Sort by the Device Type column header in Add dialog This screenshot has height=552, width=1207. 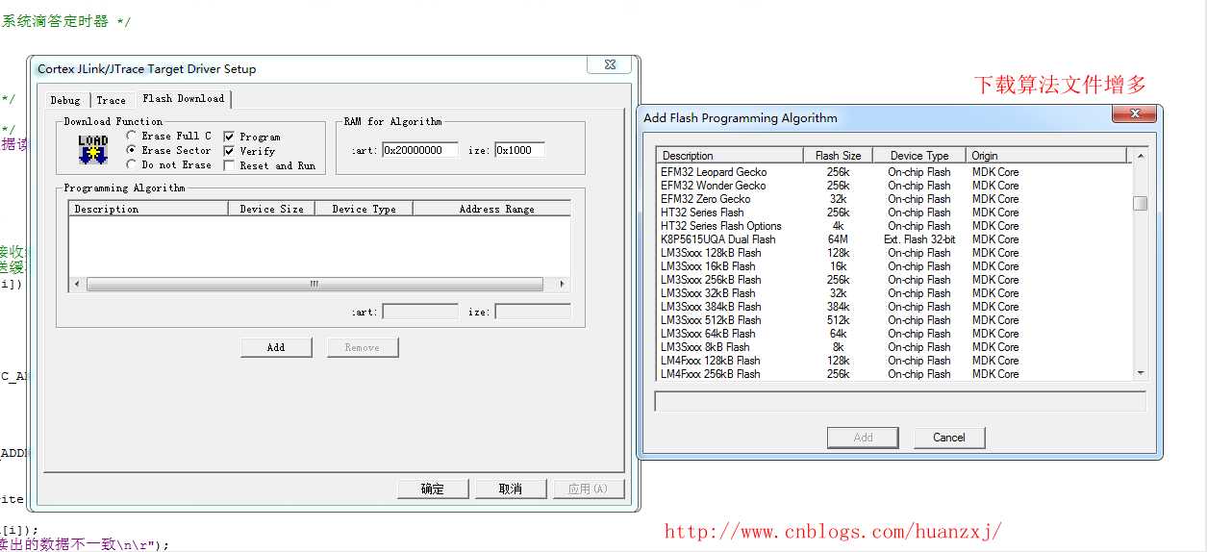pos(919,155)
